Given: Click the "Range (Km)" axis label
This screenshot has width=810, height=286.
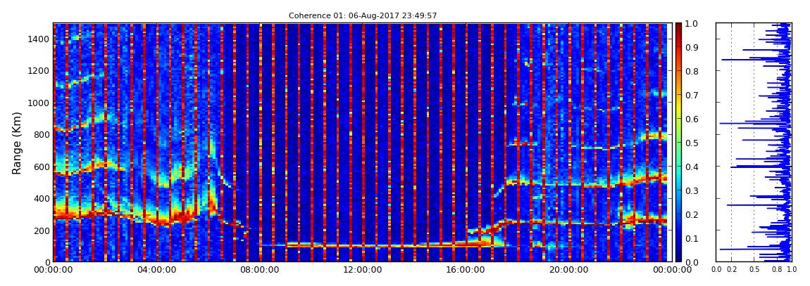Looking at the screenshot, I should pyautogui.click(x=16, y=142).
